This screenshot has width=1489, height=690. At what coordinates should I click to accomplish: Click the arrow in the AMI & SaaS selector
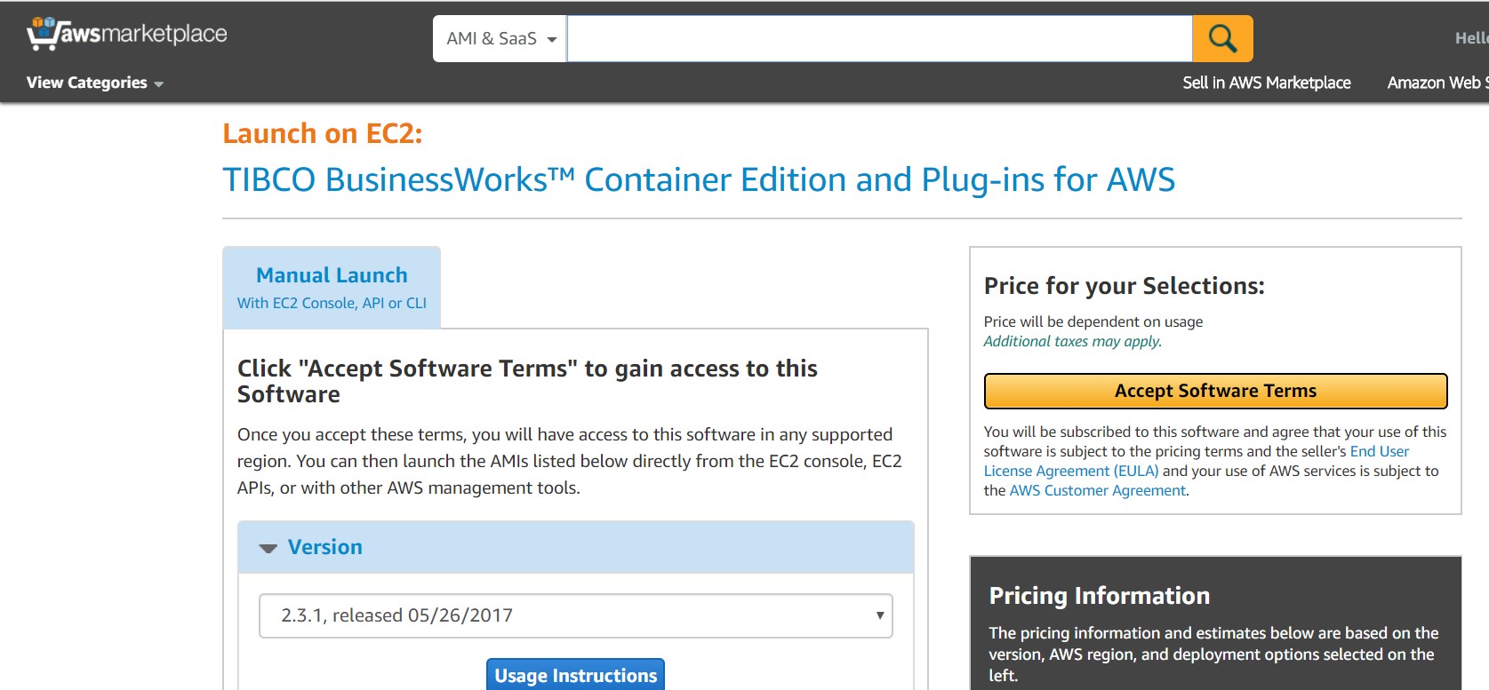(x=552, y=40)
